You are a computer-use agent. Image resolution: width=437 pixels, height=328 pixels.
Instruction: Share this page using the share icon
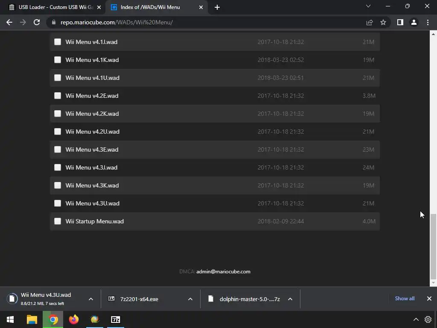[x=370, y=22]
